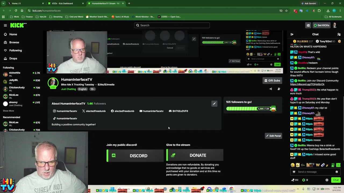Open a new browser tab

click(x=129, y=3)
